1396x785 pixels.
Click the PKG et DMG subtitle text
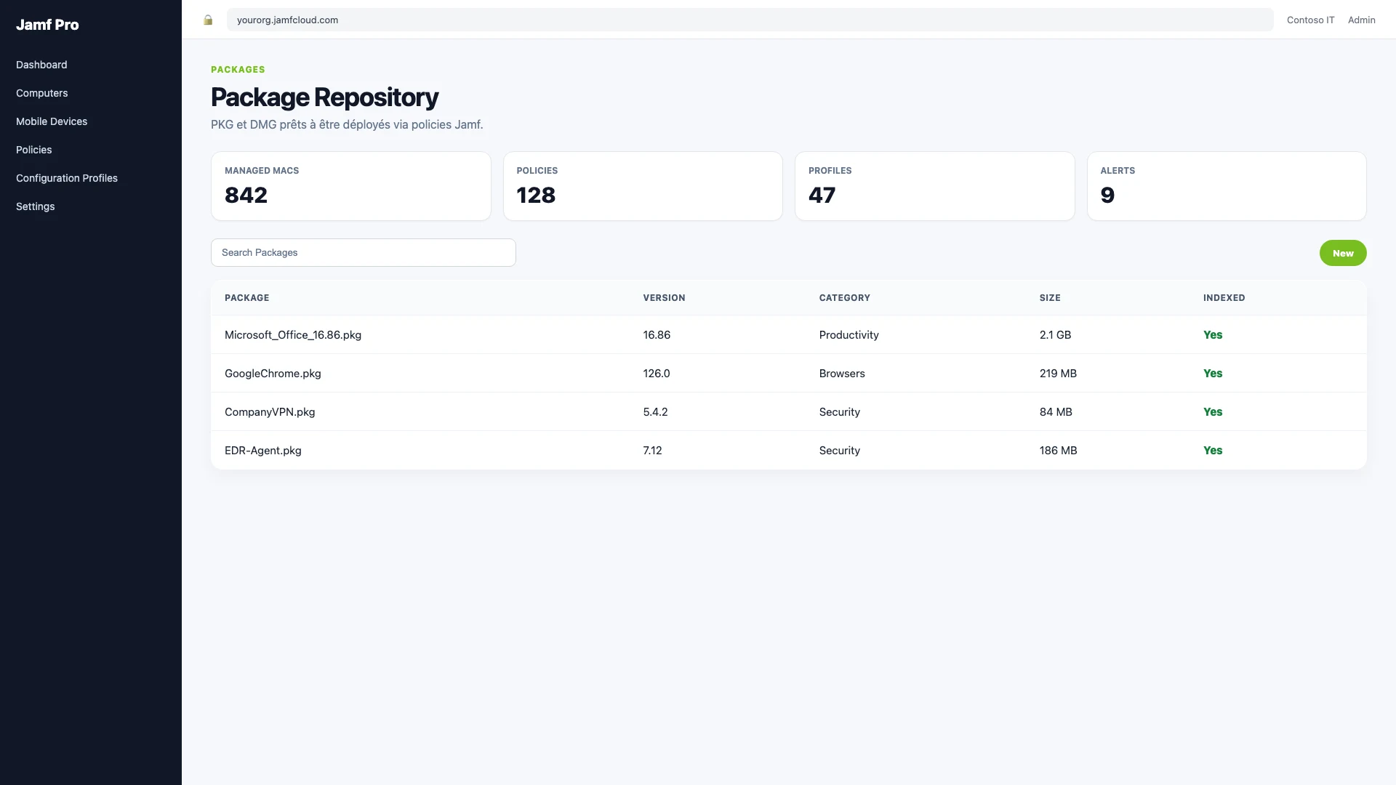coord(347,125)
